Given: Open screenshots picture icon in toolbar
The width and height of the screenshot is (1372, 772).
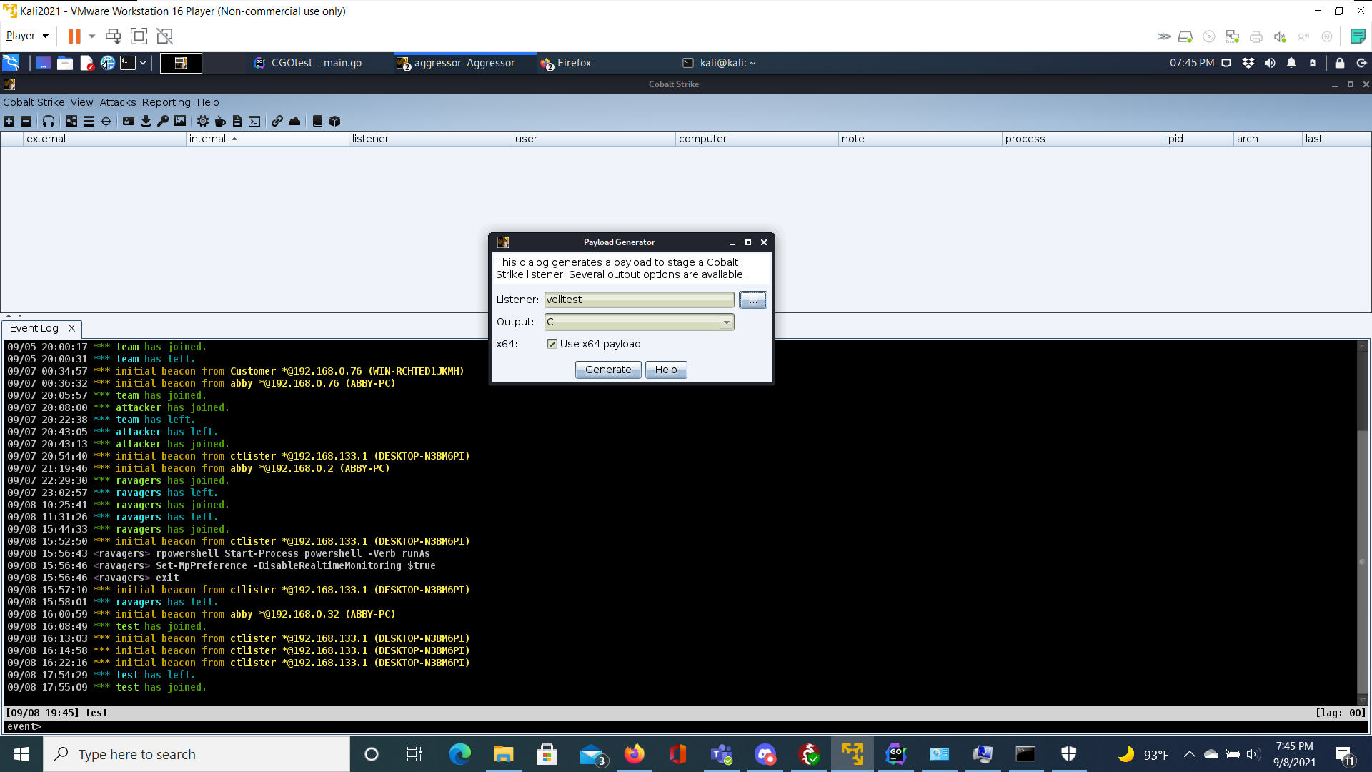Looking at the screenshot, I should [180, 121].
